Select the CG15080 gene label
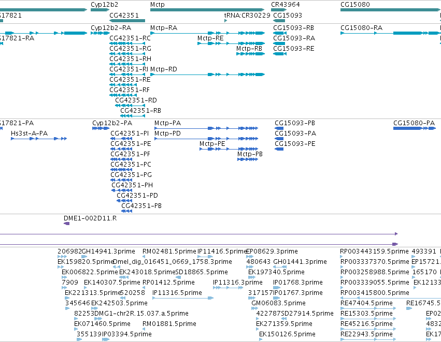This screenshot has width=441, height=342. 355,5
